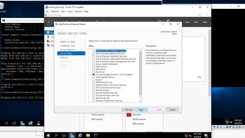
Task: Open search on the Router VM taskbar
Action: [x=56, y=135]
